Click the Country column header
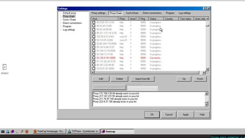Image resolution: width=245 pixels, height=138 pixels. (171, 19)
